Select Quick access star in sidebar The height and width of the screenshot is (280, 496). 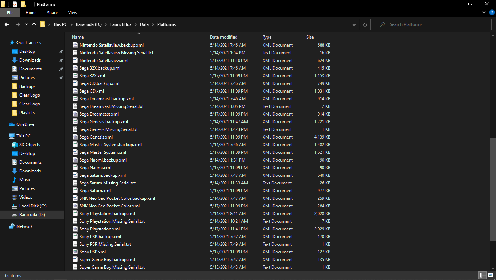tap(12, 43)
